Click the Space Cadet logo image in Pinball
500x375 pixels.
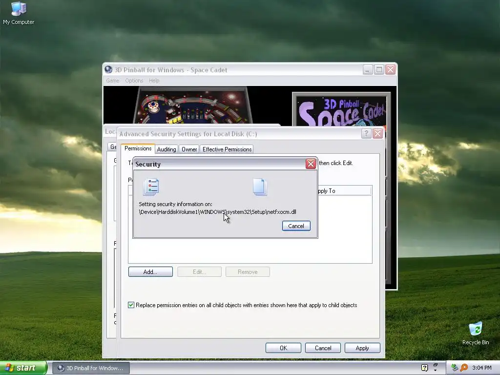point(341,110)
